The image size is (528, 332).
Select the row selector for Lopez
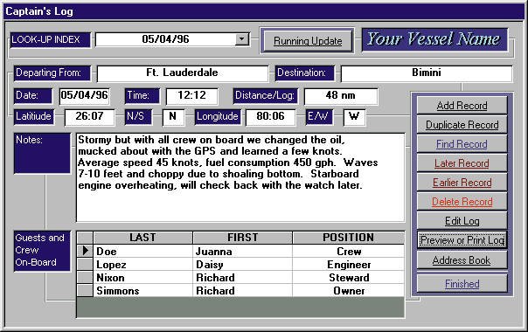85,265
